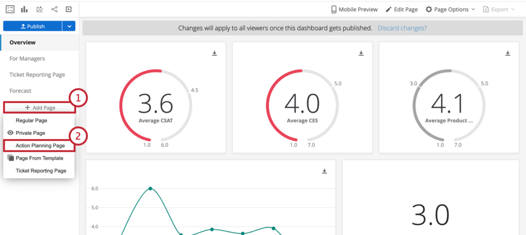This screenshot has height=235, width=526.
Task: Download the Average CSAT gauge widget
Action: (x=215, y=53)
